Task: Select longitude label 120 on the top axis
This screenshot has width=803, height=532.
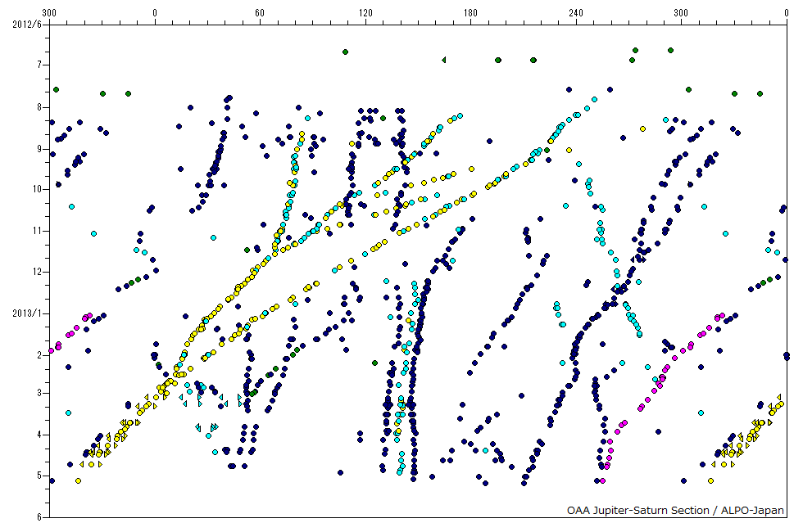Action: (365, 13)
